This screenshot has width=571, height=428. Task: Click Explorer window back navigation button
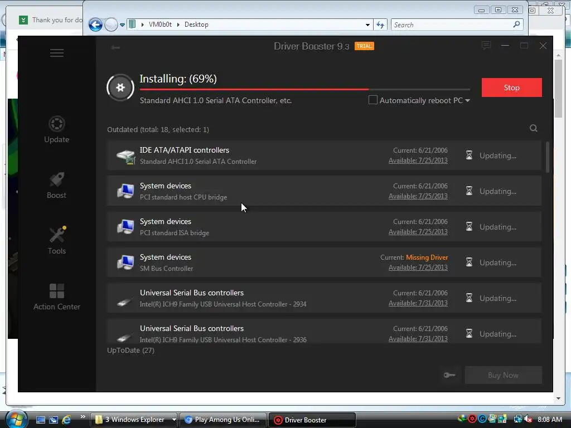click(95, 25)
